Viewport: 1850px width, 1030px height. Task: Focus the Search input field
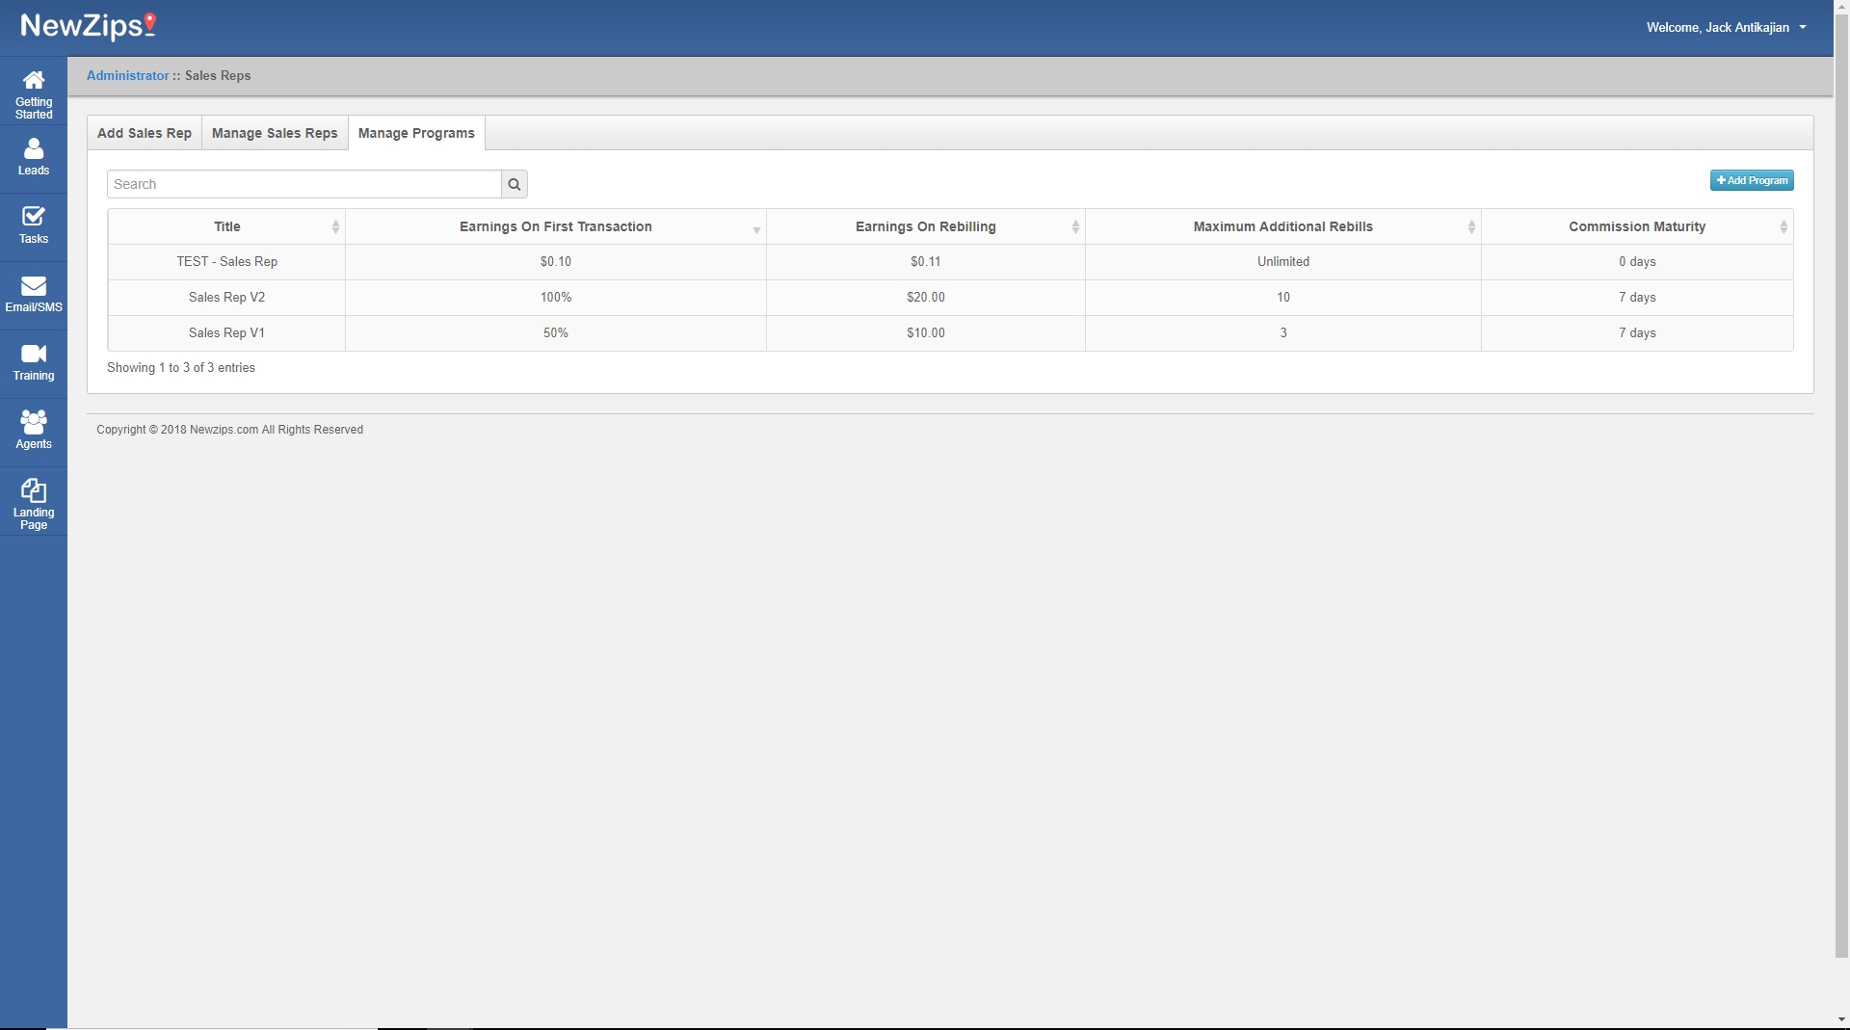click(304, 184)
